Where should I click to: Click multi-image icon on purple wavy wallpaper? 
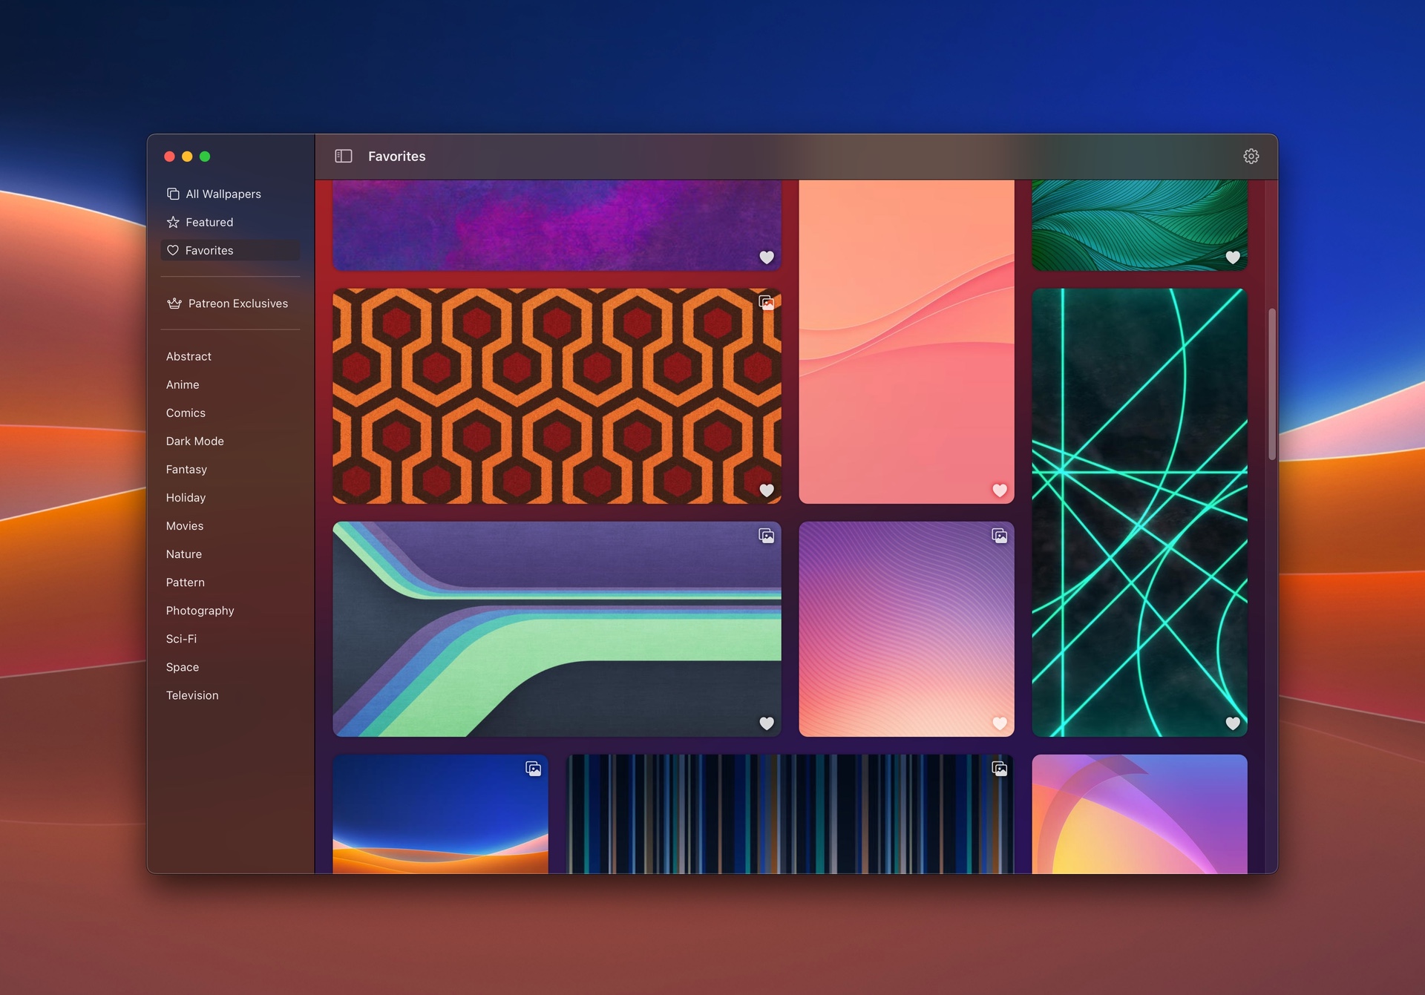(x=999, y=536)
